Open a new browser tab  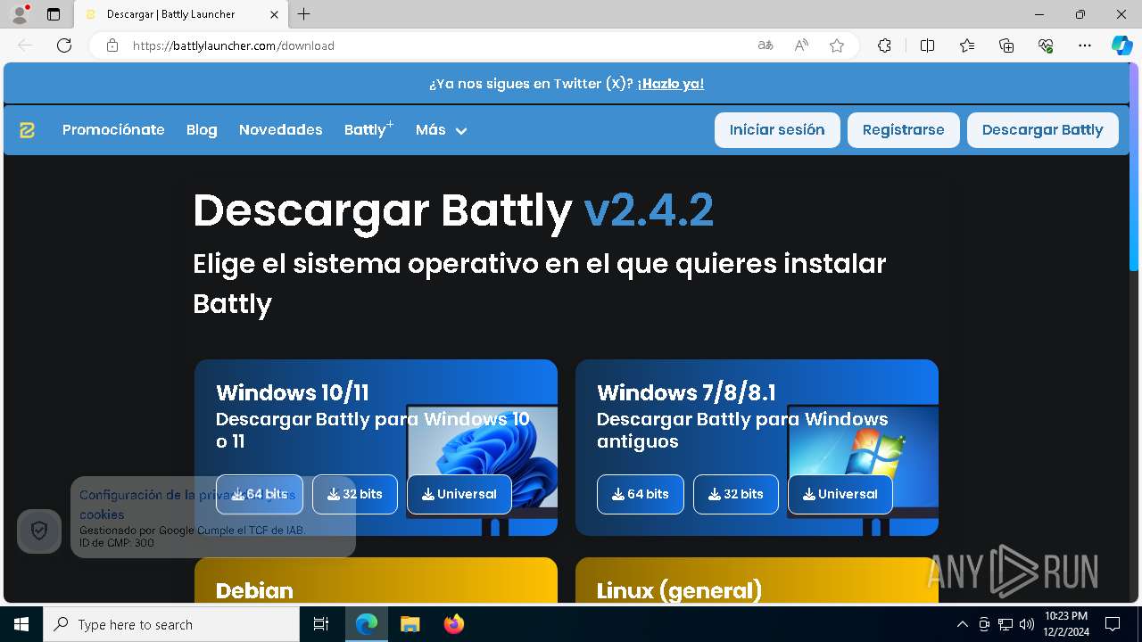coord(304,14)
